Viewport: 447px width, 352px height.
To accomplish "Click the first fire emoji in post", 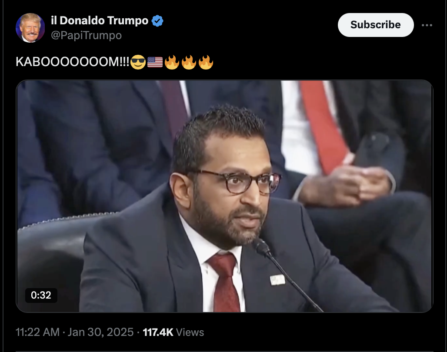I will 172,62.
